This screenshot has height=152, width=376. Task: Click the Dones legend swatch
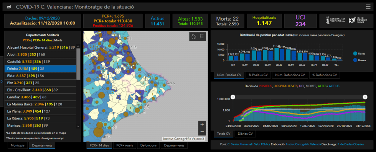[355, 53]
